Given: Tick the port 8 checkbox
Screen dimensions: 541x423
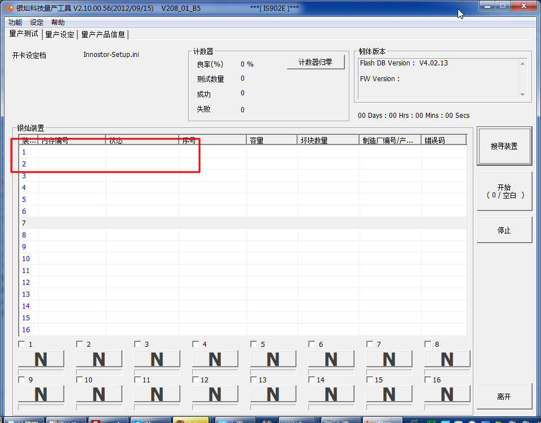Looking at the screenshot, I should (x=428, y=344).
